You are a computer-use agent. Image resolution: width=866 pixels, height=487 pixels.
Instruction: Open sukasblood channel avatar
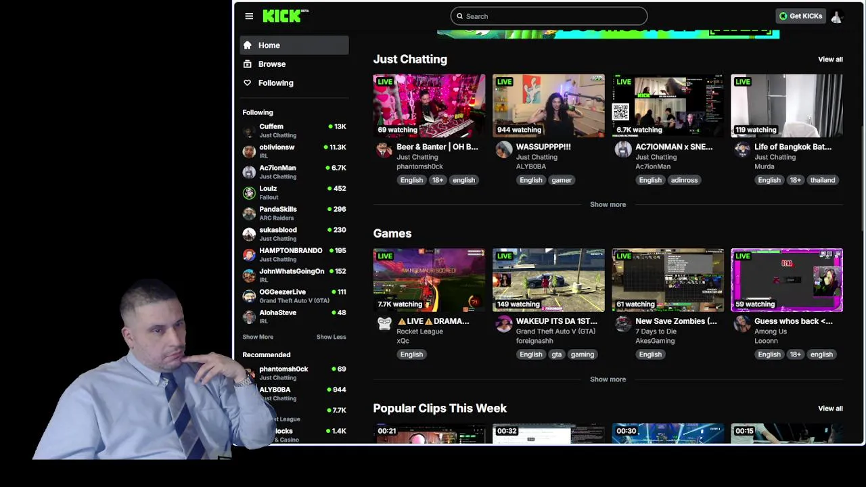pos(249,234)
